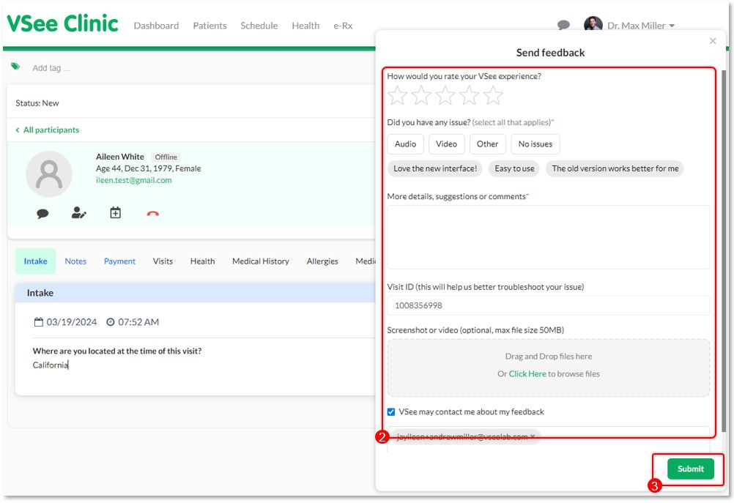This screenshot has height=503, width=734.
Task: Click the Add tag field
Action: (x=51, y=68)
